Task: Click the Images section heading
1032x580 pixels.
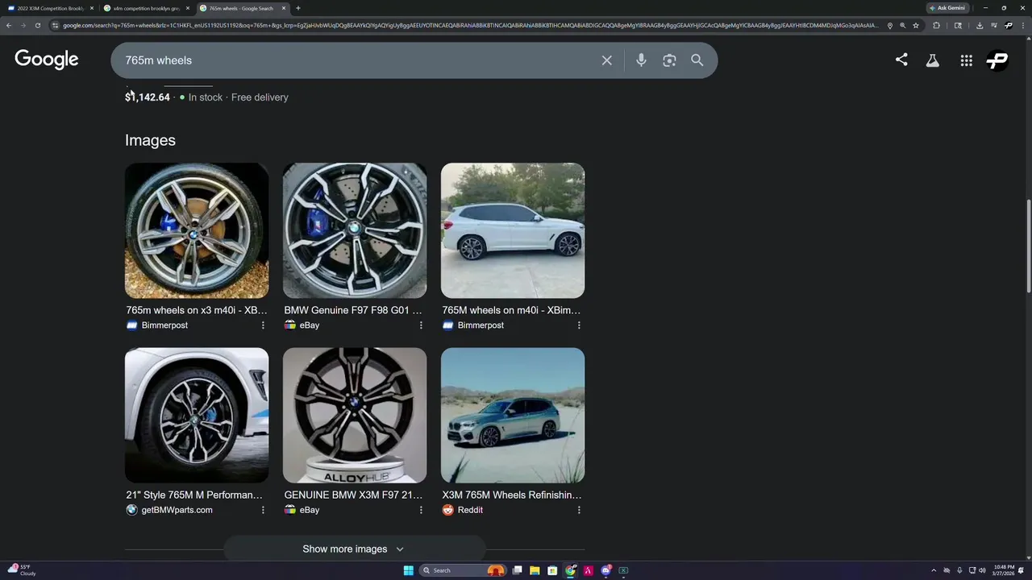Action: tap(150, 140)
